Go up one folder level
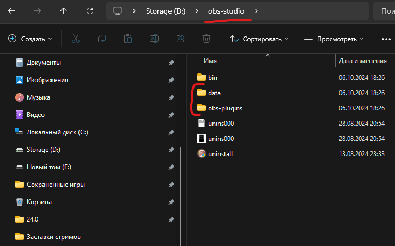 pos(64,11)
